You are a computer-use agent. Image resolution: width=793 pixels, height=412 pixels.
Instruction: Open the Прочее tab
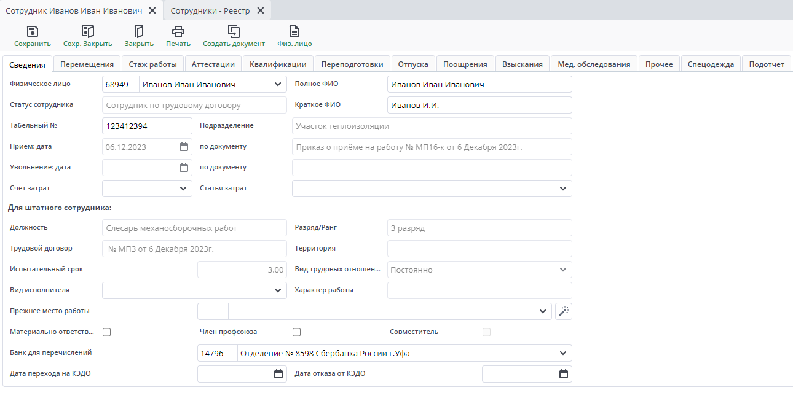[659, 64]
